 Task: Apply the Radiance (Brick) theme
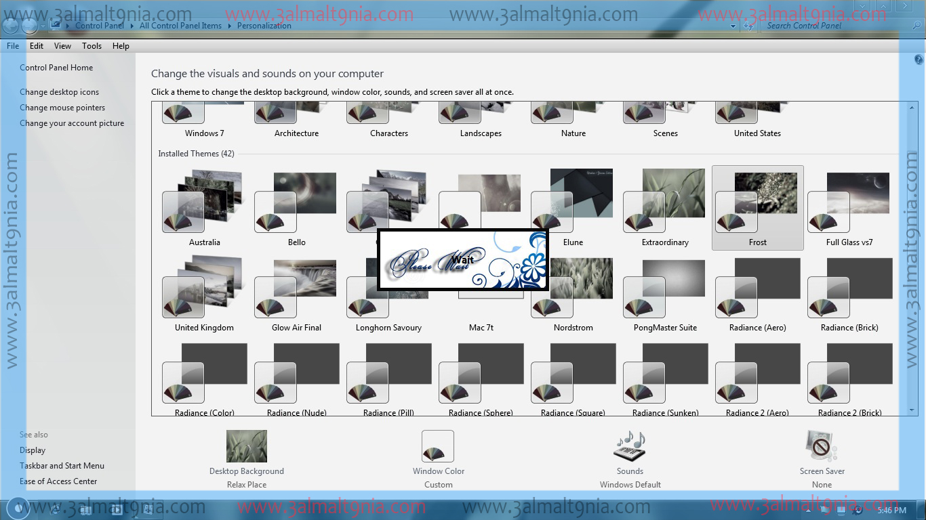[849, 293]
